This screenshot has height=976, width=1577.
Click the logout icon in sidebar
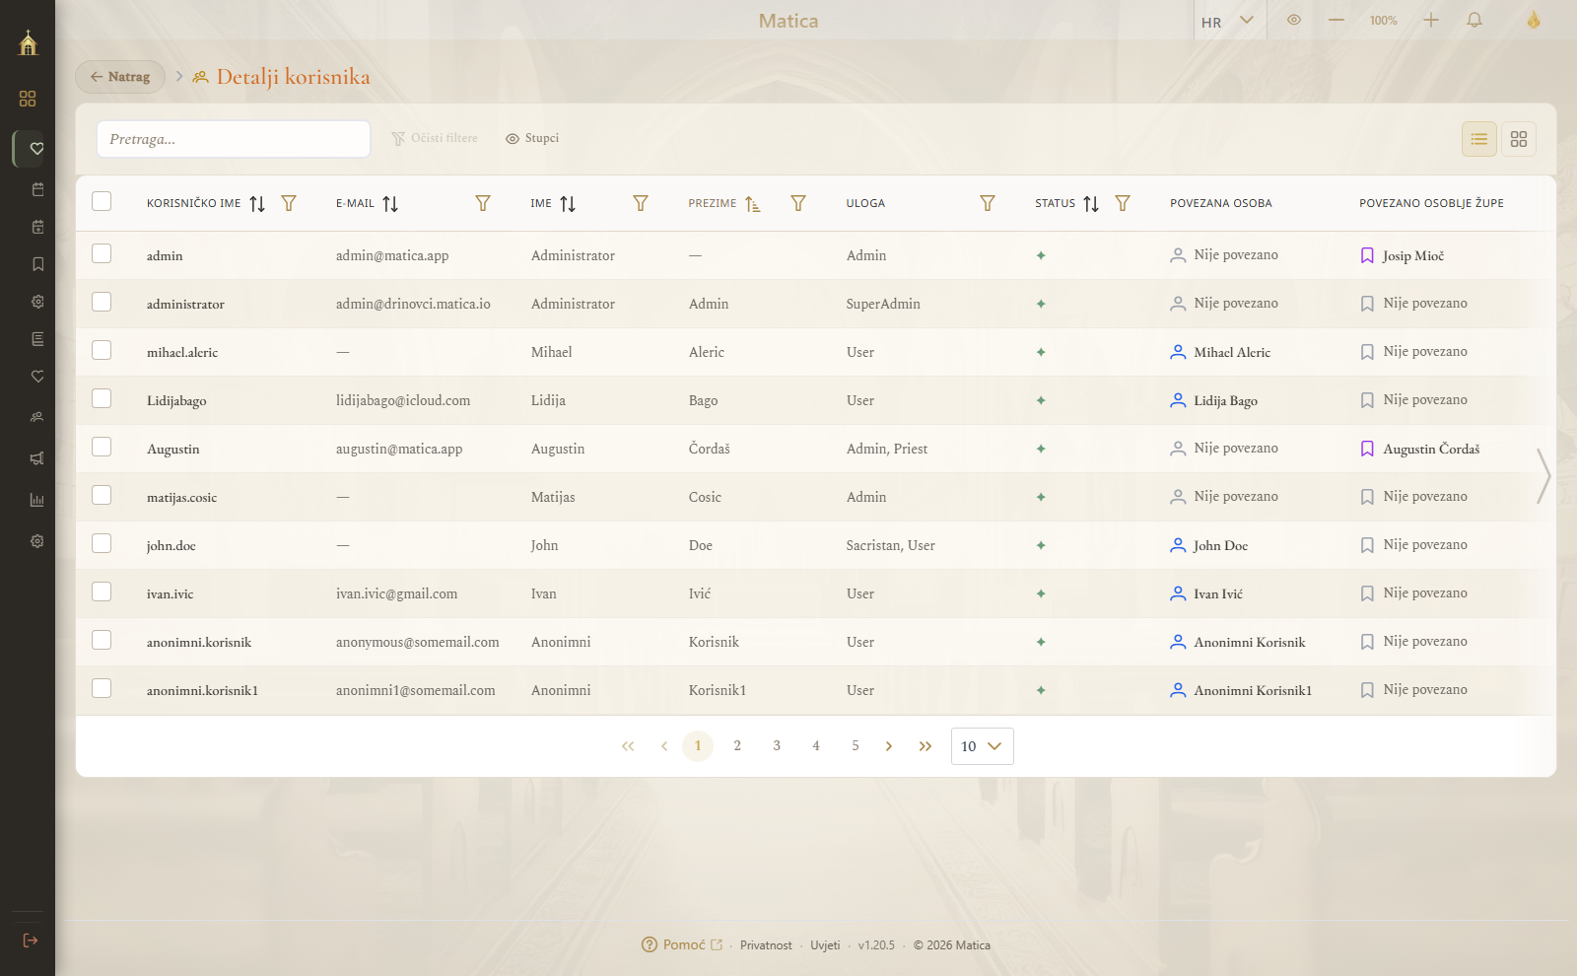tap(30, 941)
